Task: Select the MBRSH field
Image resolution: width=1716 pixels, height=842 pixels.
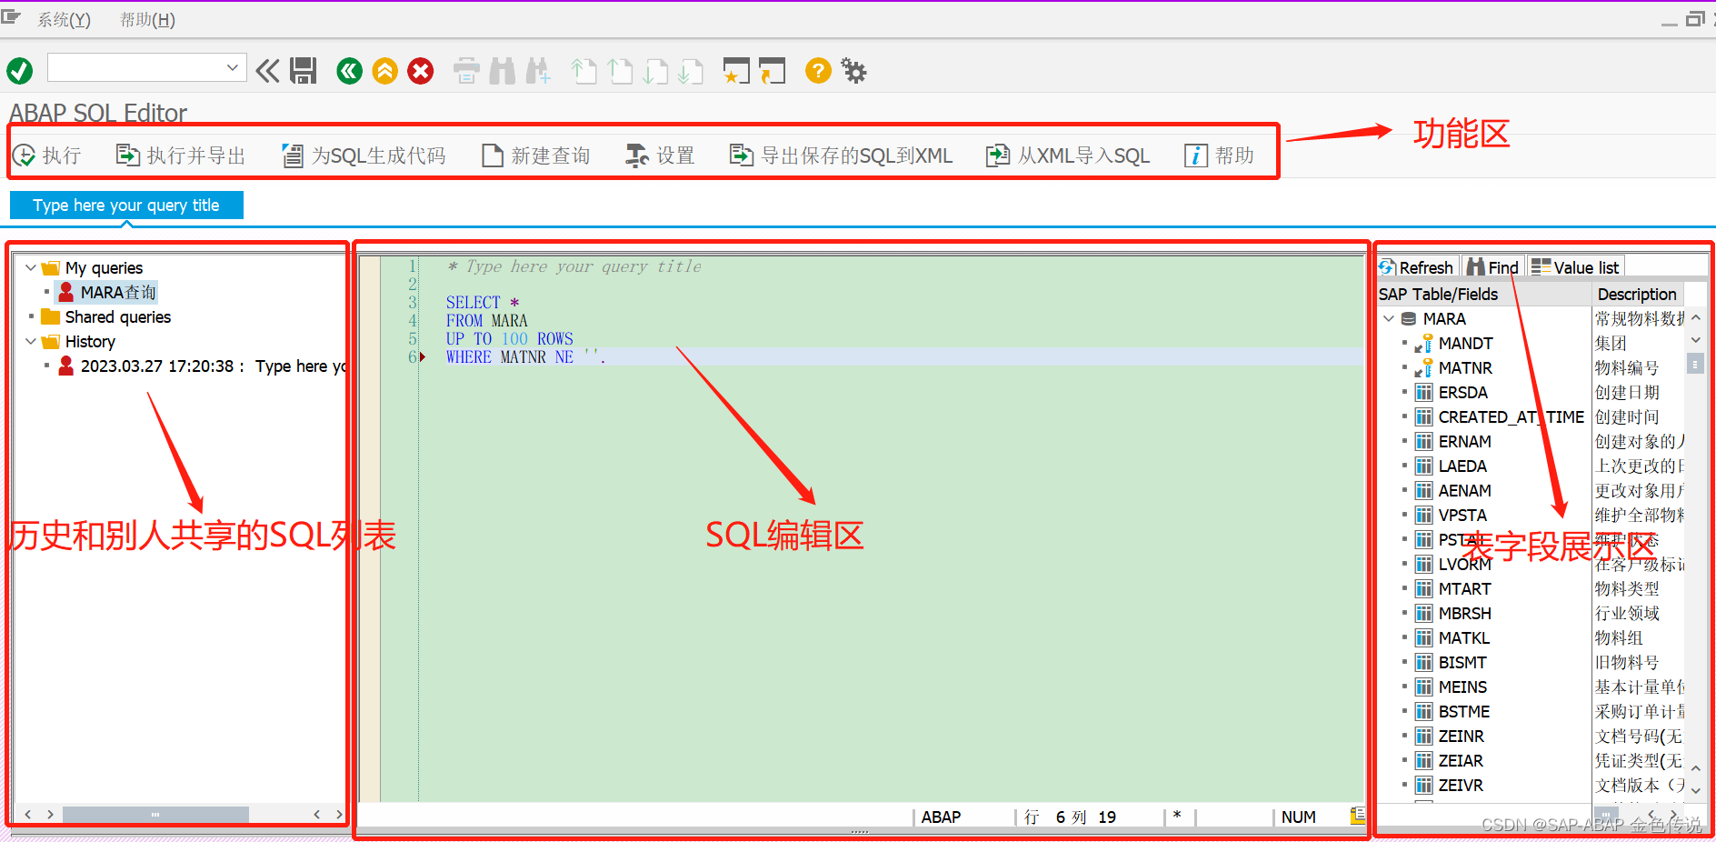Action: pyautogui.click(x=1464, y=613)
